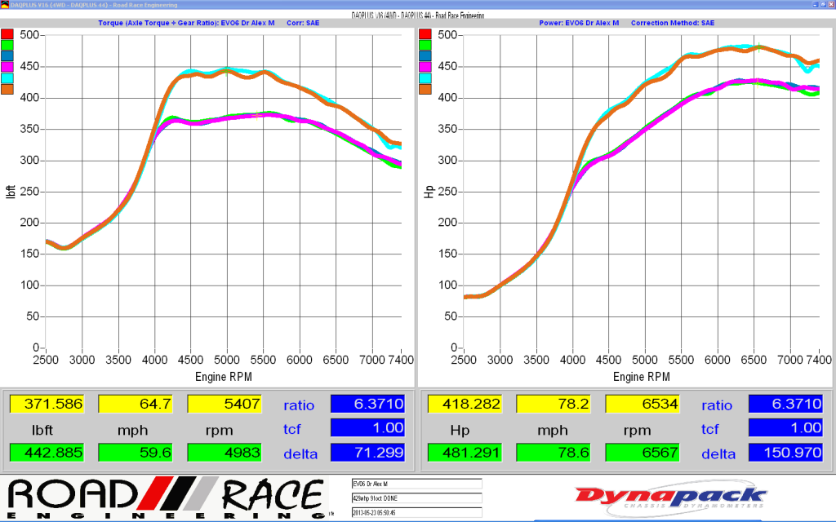
Task: Click the yellow 371.586 lbft value box
Action: click(x=47, y=404)
